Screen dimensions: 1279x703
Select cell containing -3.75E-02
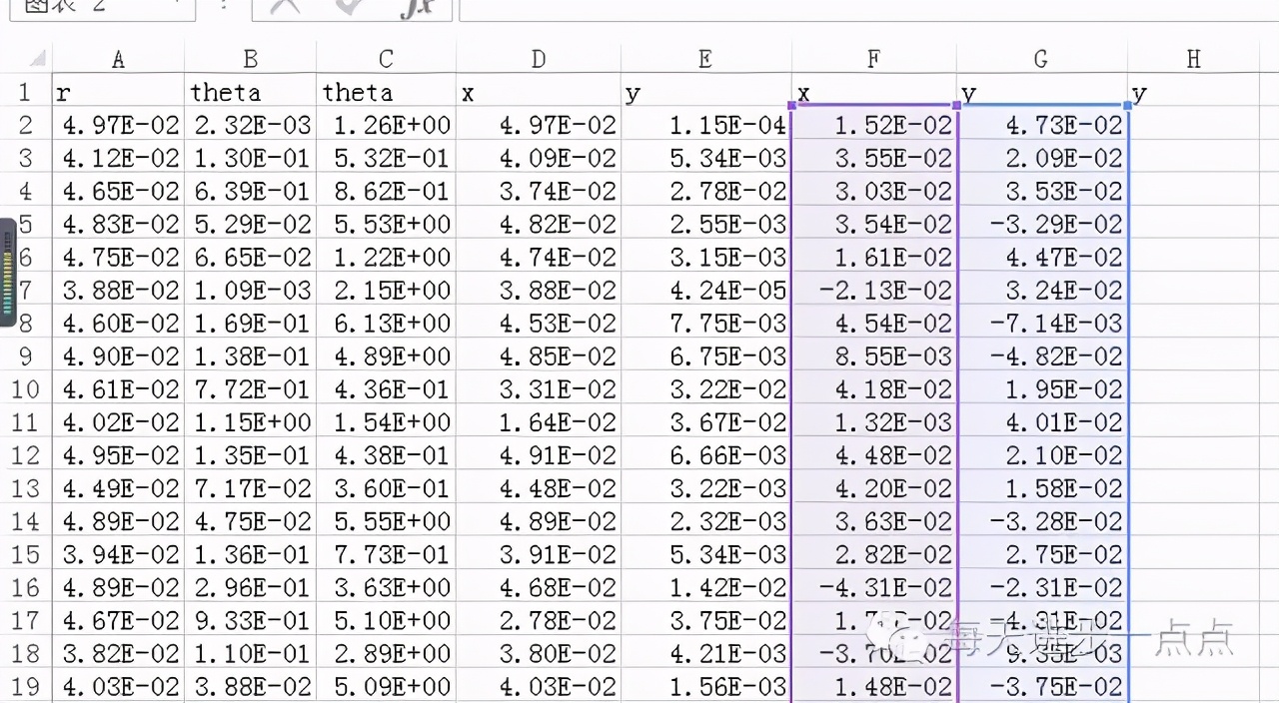point(1041,685)
